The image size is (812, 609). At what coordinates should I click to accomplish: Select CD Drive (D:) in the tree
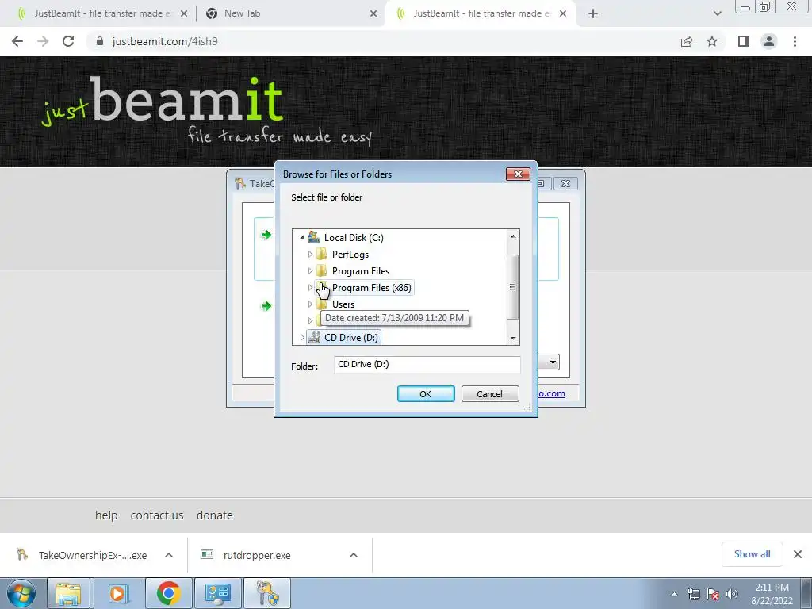point(351,337)
